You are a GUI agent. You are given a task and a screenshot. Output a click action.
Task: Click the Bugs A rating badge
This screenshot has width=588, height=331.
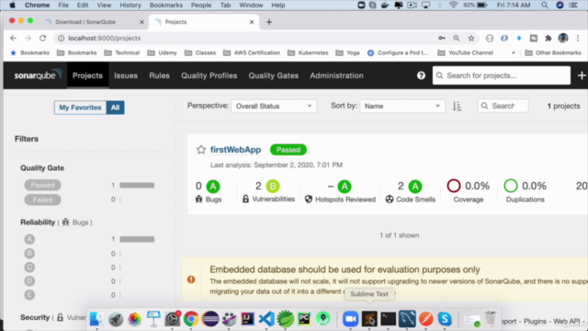[213, 186]
